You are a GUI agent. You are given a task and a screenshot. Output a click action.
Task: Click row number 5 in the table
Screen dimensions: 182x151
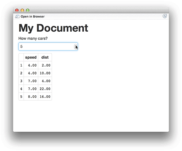[x=21, y=97]
